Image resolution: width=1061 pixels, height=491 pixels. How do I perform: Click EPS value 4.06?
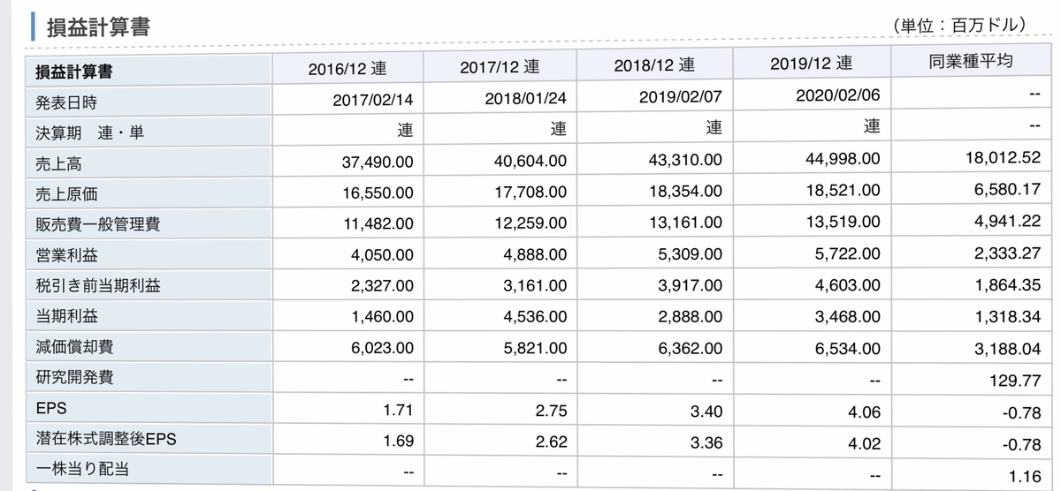point(864,412)
